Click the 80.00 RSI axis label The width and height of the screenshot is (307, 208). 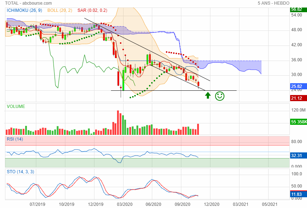click(297, 142)
